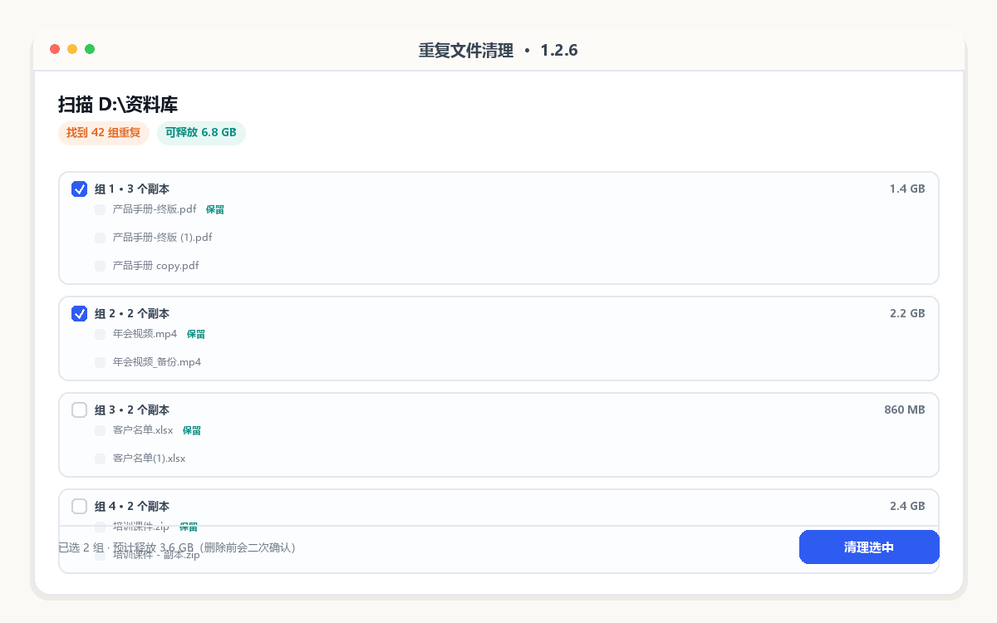997x623 pixels.
Task: Tick the checkbox for 产品手册 copy.pdf
Action: (x=101, y=266)
